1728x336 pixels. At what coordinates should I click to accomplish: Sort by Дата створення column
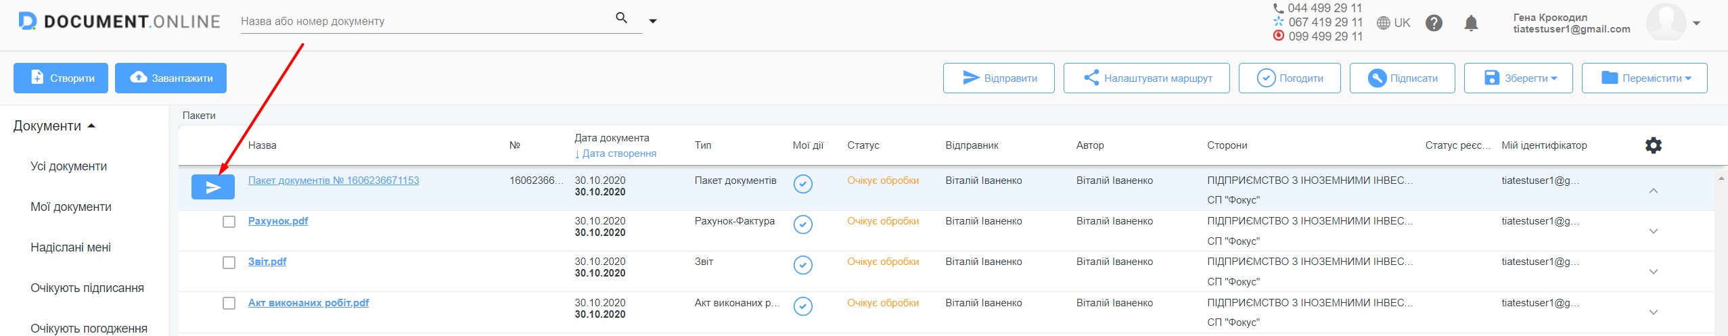tap(616, 153)
